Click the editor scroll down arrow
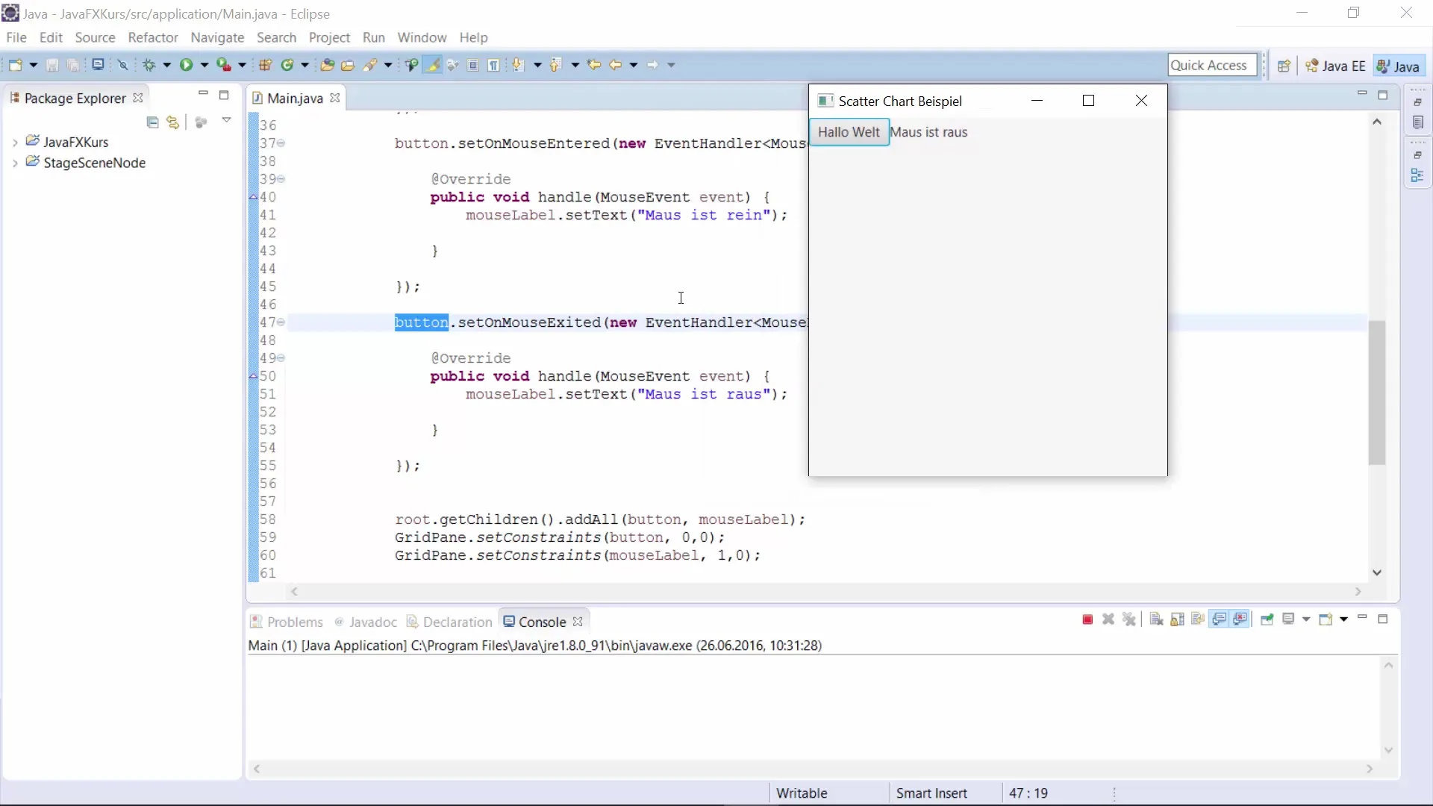The height and width of the screenshot is (806, 1433). [1377, 572]
